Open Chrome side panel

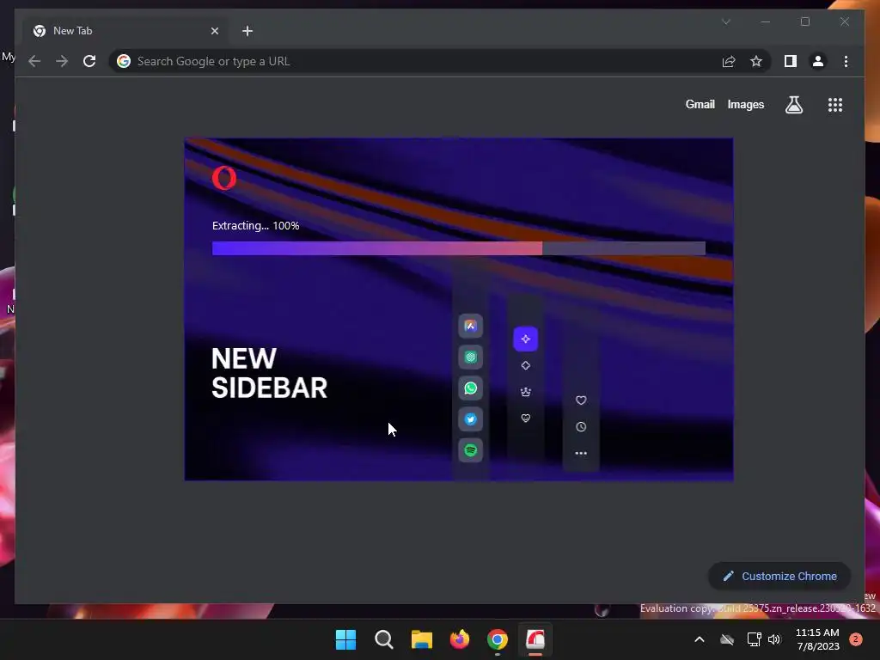click(791, 61)
